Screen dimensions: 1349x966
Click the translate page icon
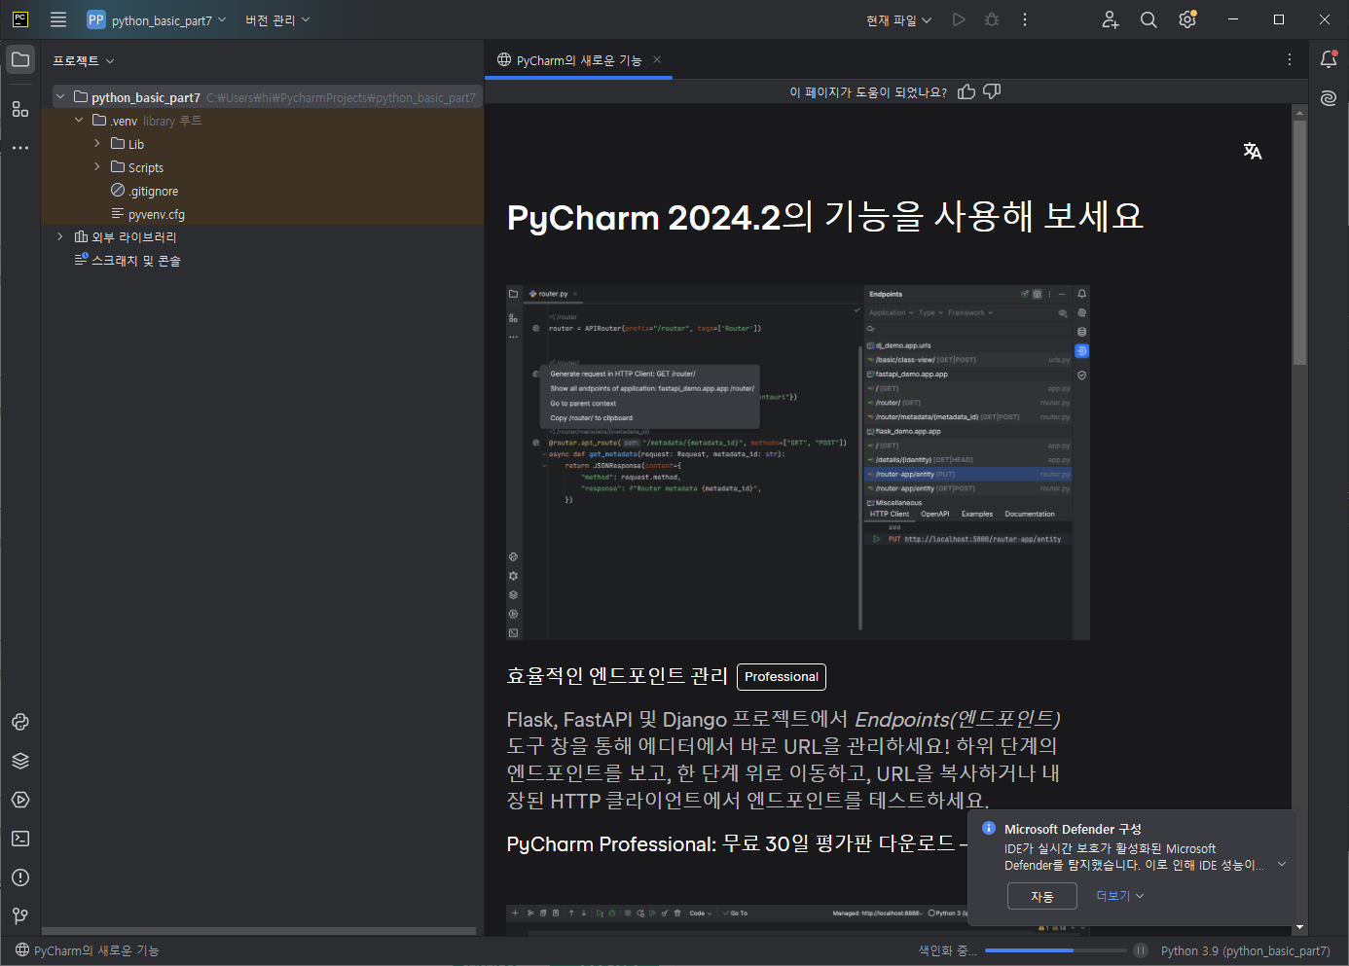pos(1253,151)
